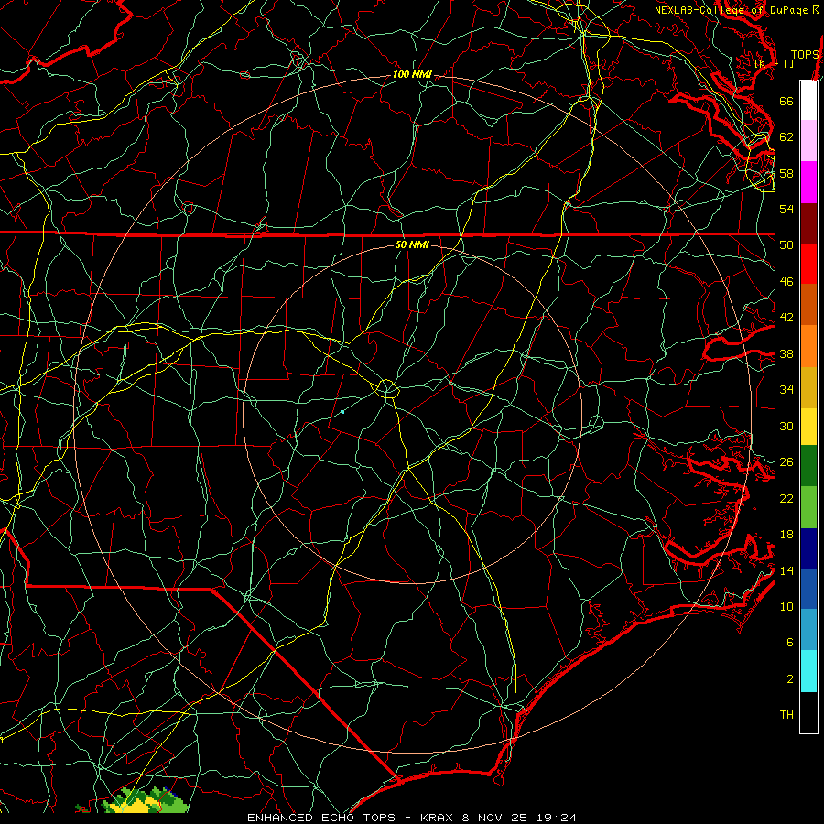
Task: Select the gold legend color band
Action: 808,387
